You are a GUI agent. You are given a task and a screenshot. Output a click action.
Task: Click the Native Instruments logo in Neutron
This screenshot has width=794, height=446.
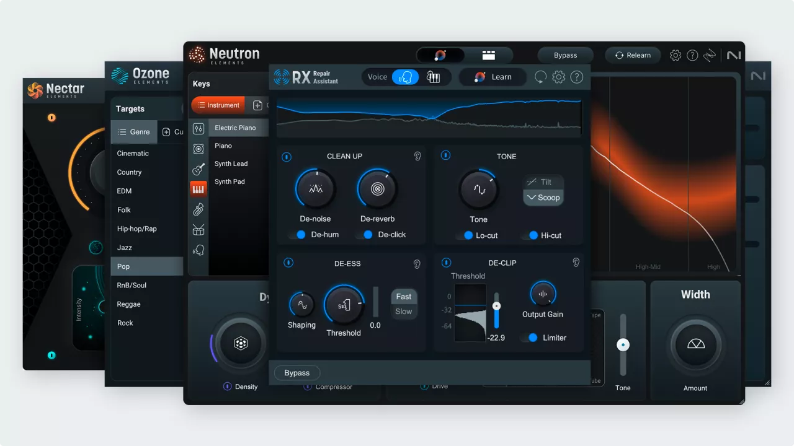point(734,55)
